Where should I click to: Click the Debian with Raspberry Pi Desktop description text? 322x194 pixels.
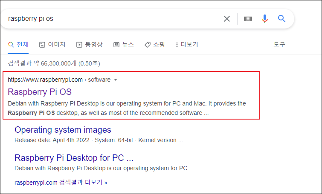coord(127,108)
